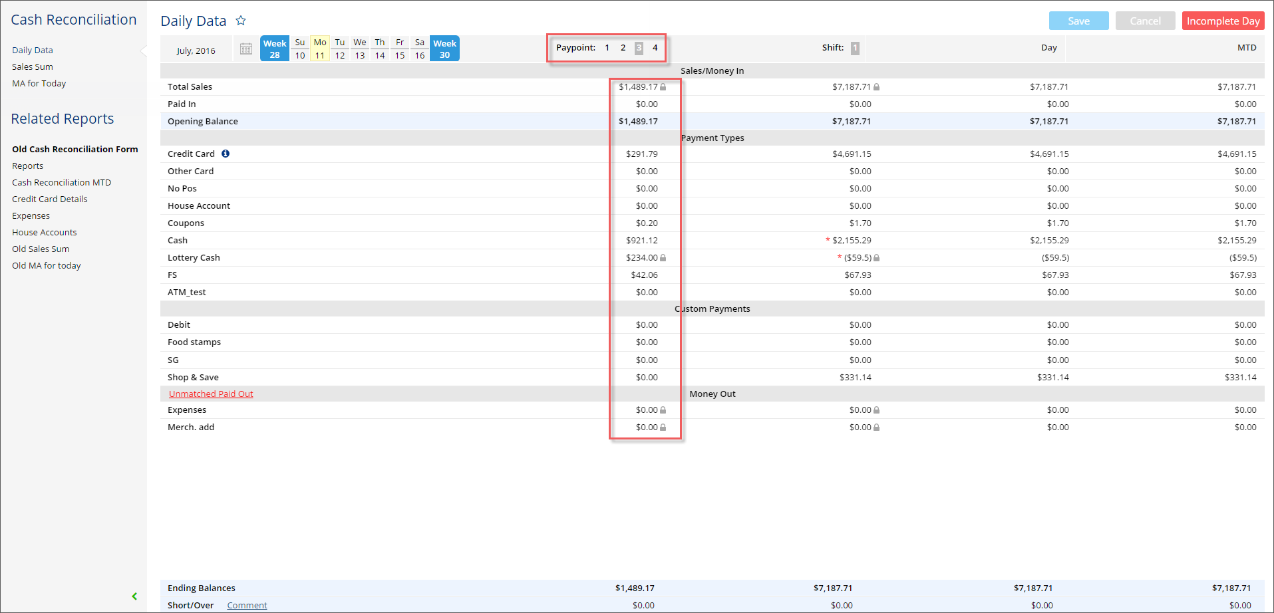Click the lock icon beside Total Sales $1,489.17
1274x613 pixels.
click(x=663, y=86)
